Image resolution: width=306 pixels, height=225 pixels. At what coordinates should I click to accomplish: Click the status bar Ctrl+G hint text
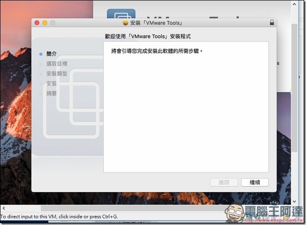tap(59, 217)
